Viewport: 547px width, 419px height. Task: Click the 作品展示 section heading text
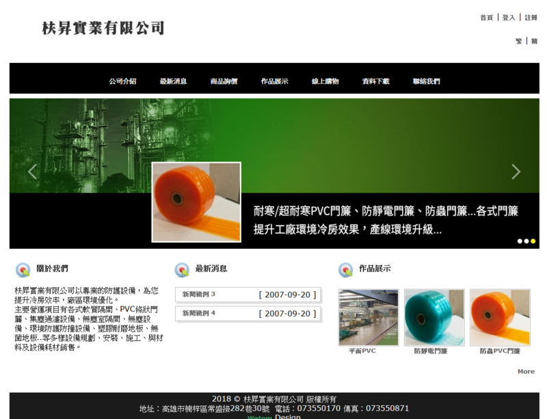tap(375, 269)
